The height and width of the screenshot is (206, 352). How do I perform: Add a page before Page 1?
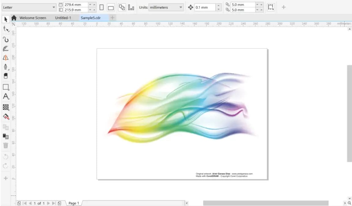(19, 203)
